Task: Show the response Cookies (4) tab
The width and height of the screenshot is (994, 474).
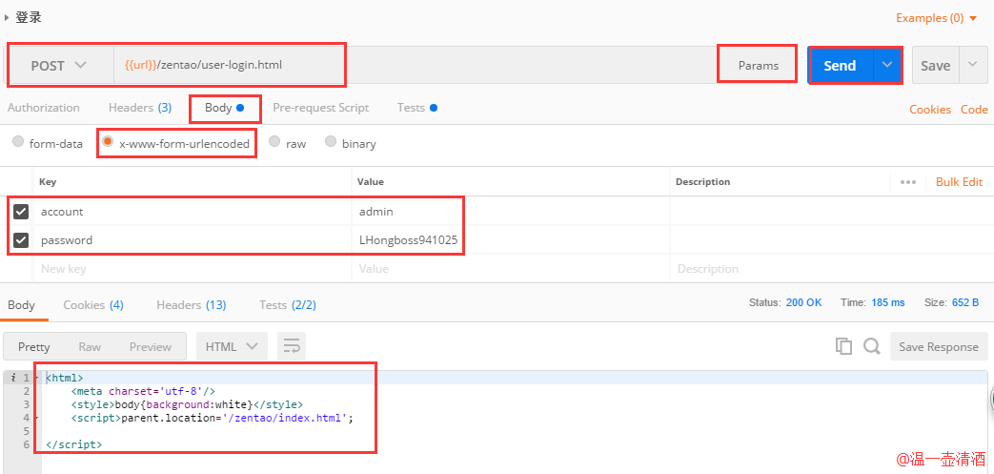Action: point(93,305)
